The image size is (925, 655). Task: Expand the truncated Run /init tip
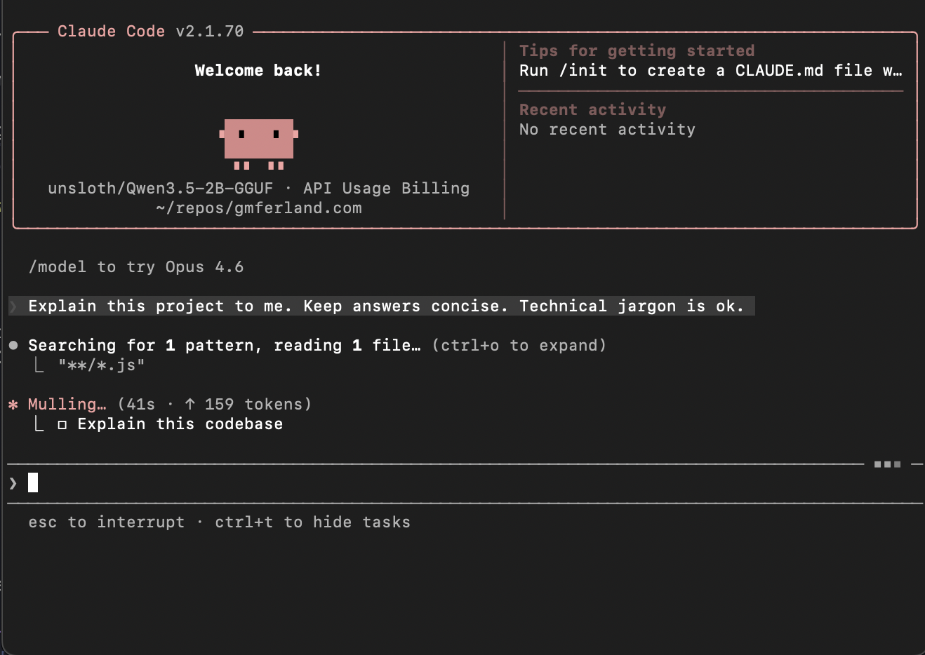(x=710, y=71)
